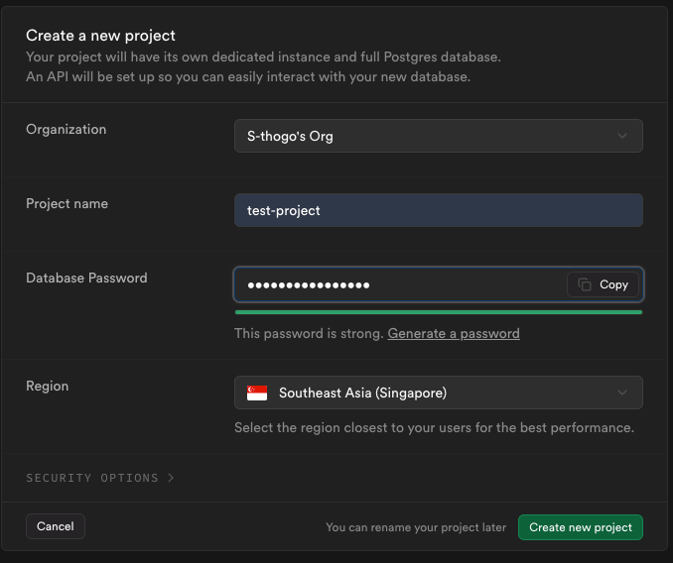Image resolution: width=673 pixels, height=563 pixels.
Task: Click the arrow beside SECURITY OPTIONS
Action: 171,478
